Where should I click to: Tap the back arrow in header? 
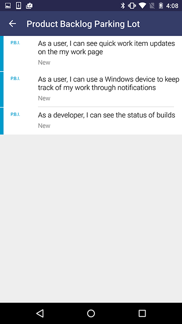[13, 24]
